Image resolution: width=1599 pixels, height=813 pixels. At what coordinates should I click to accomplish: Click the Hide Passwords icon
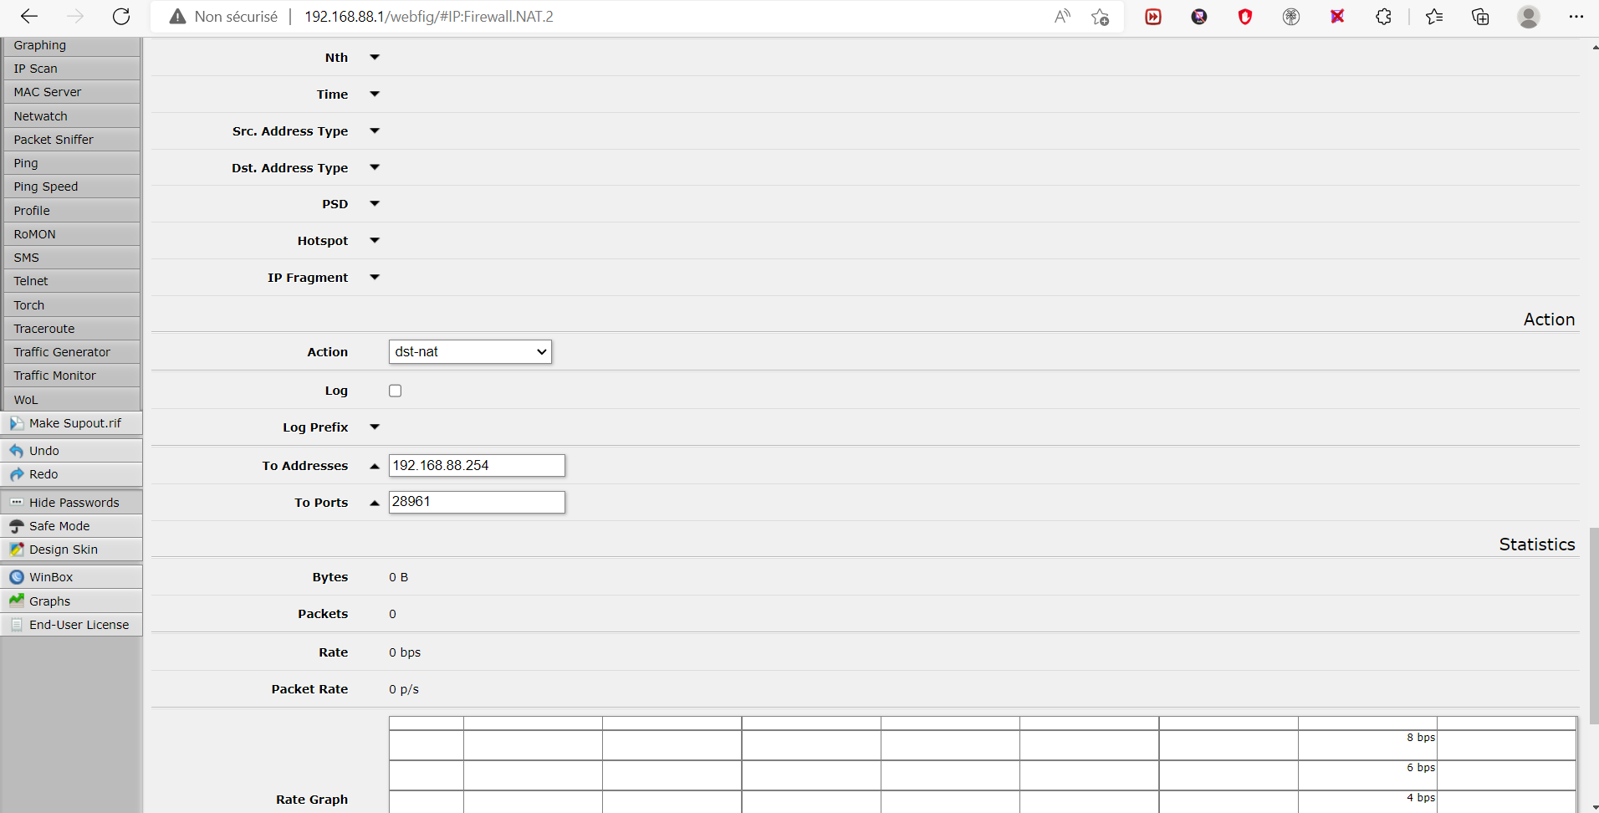17,502
